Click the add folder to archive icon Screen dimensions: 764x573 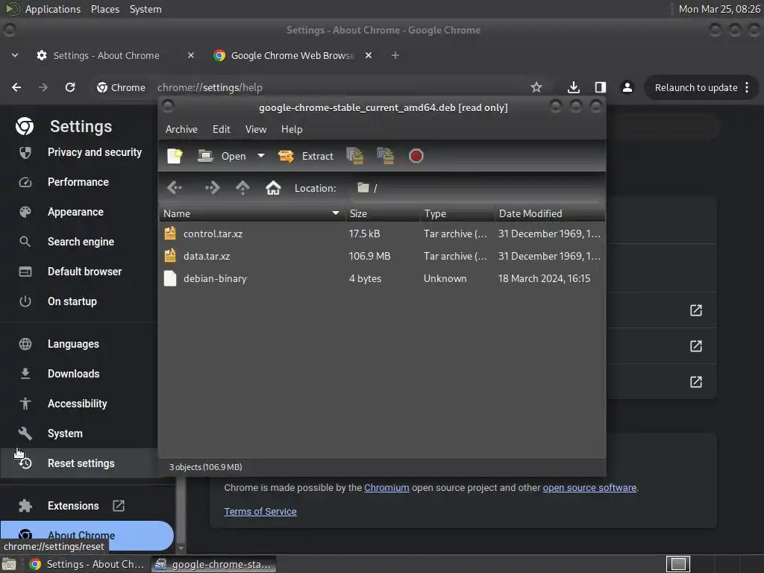(x=386, y=156)
